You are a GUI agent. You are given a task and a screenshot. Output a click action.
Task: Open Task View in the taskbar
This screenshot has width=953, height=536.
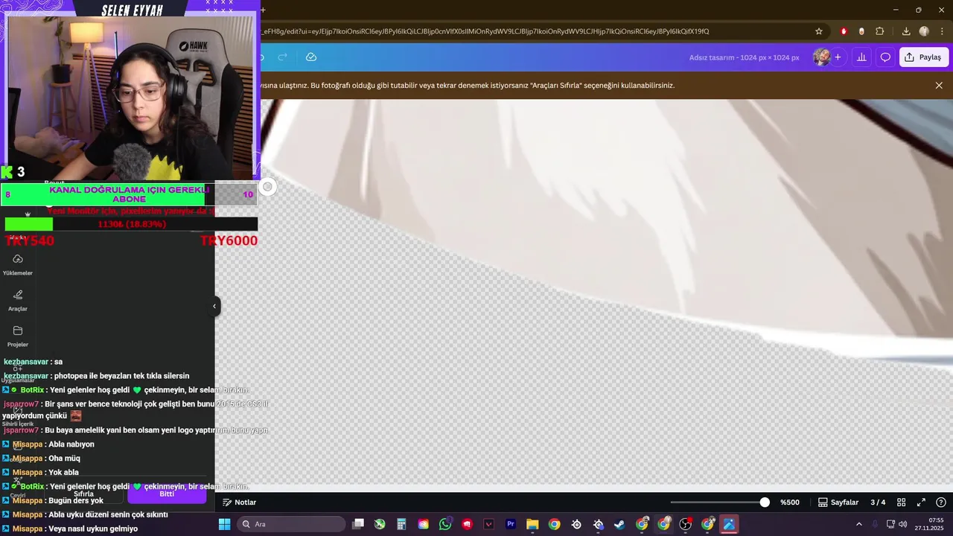point(358,524)
